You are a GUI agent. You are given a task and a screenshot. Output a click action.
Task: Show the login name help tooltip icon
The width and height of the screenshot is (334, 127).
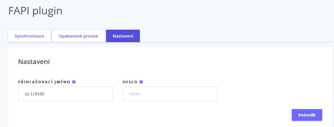click(74, 82)
